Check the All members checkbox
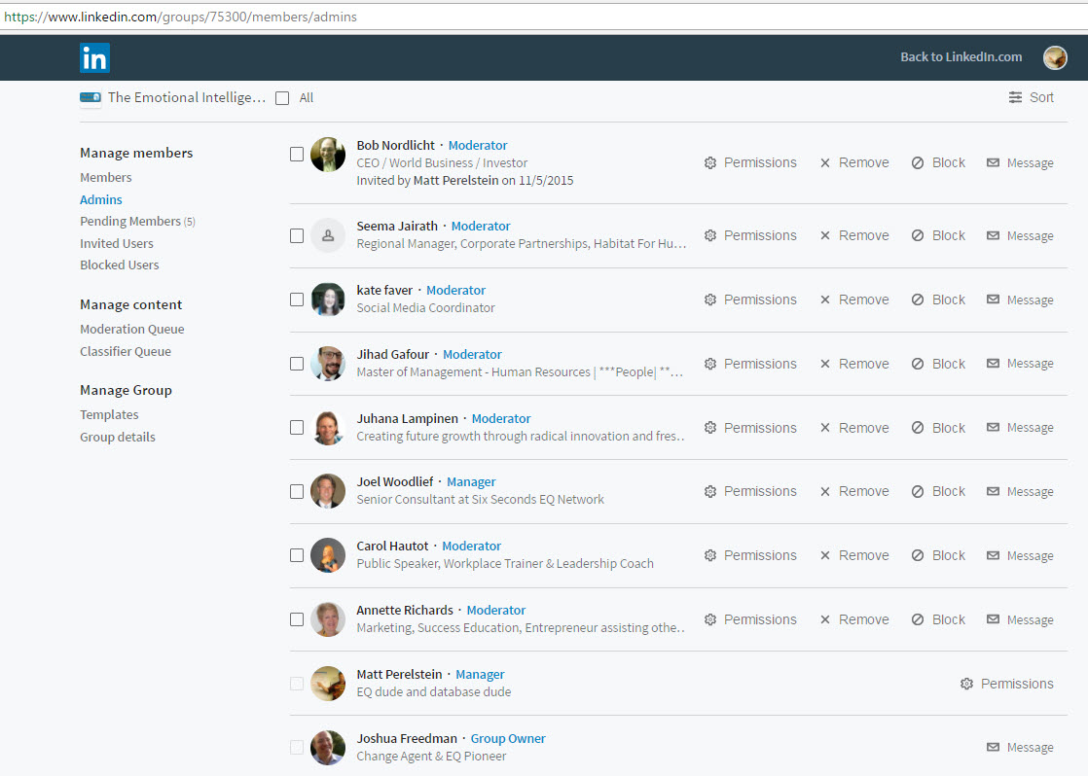 point(282,98)
